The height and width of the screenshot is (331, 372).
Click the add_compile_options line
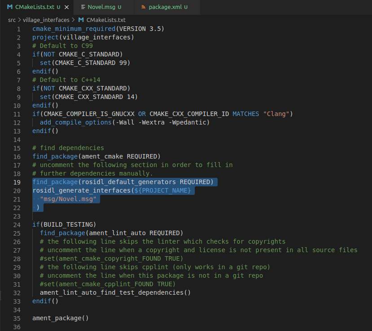[124, 123]
